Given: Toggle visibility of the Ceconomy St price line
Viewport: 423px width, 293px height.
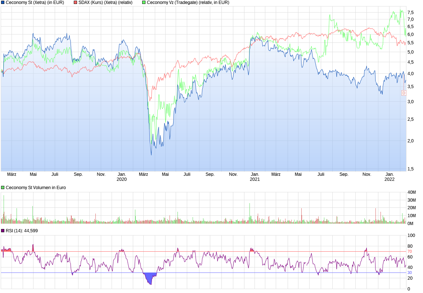Looking at the screenshot, I should (x=3, y=3).
